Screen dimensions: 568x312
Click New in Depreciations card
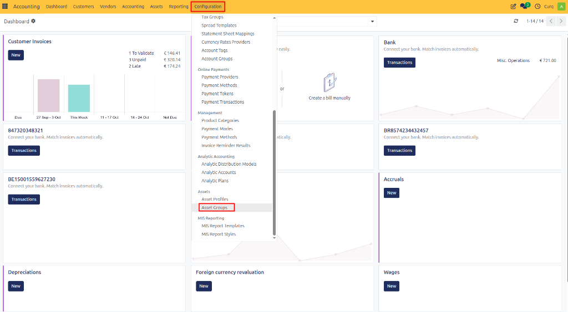[16, 287]
